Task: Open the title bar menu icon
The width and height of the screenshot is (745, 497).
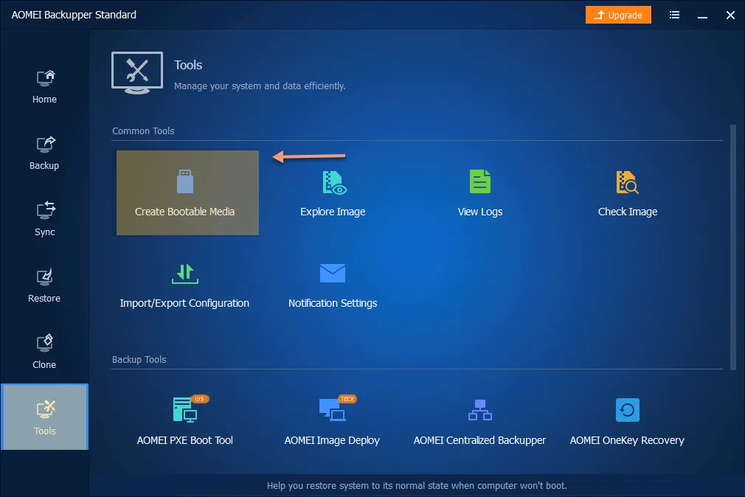Action: coord(674,15)
